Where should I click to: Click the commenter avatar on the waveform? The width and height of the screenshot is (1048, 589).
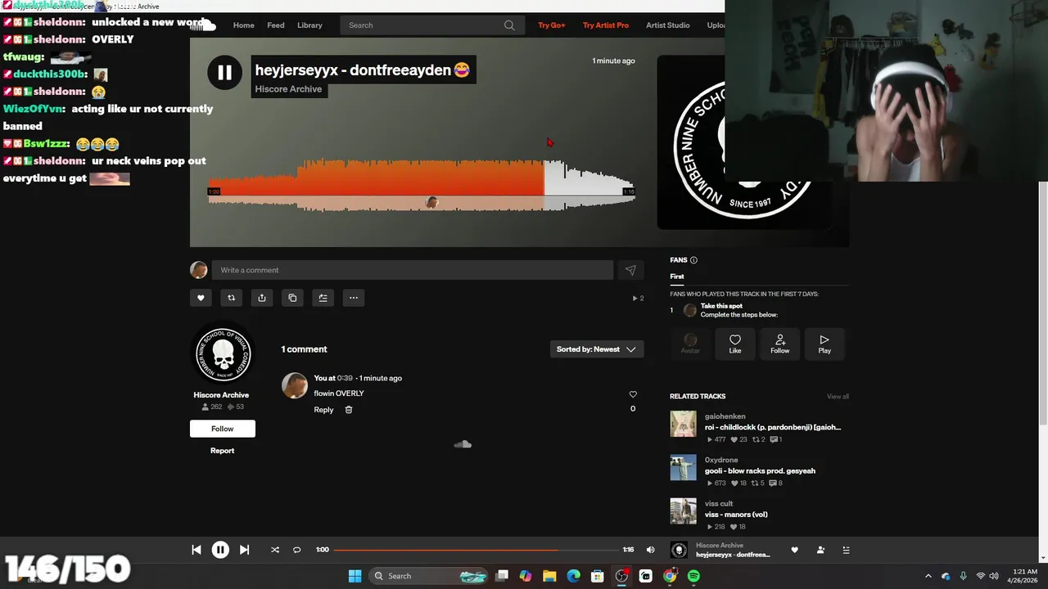[432, 202]
